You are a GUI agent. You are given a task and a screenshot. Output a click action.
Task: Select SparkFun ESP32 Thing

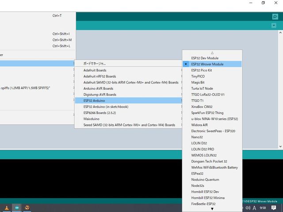(x=212, y=113)
